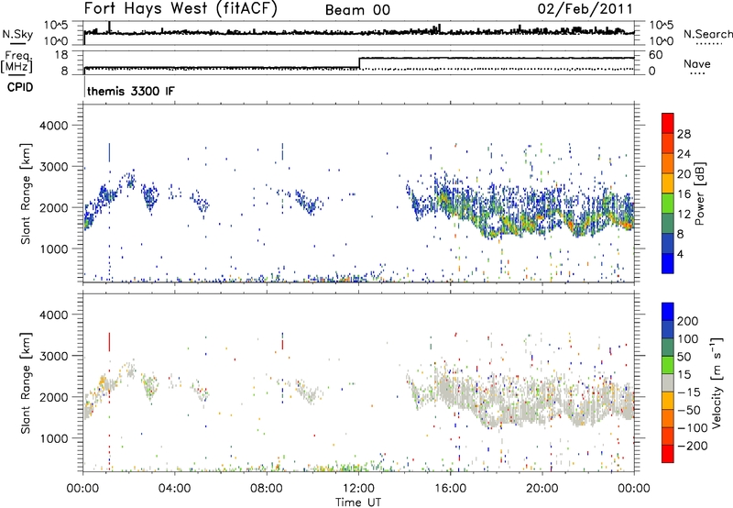
Task: Click the 'N.Sky' axis label
Action: coord(17,34)
